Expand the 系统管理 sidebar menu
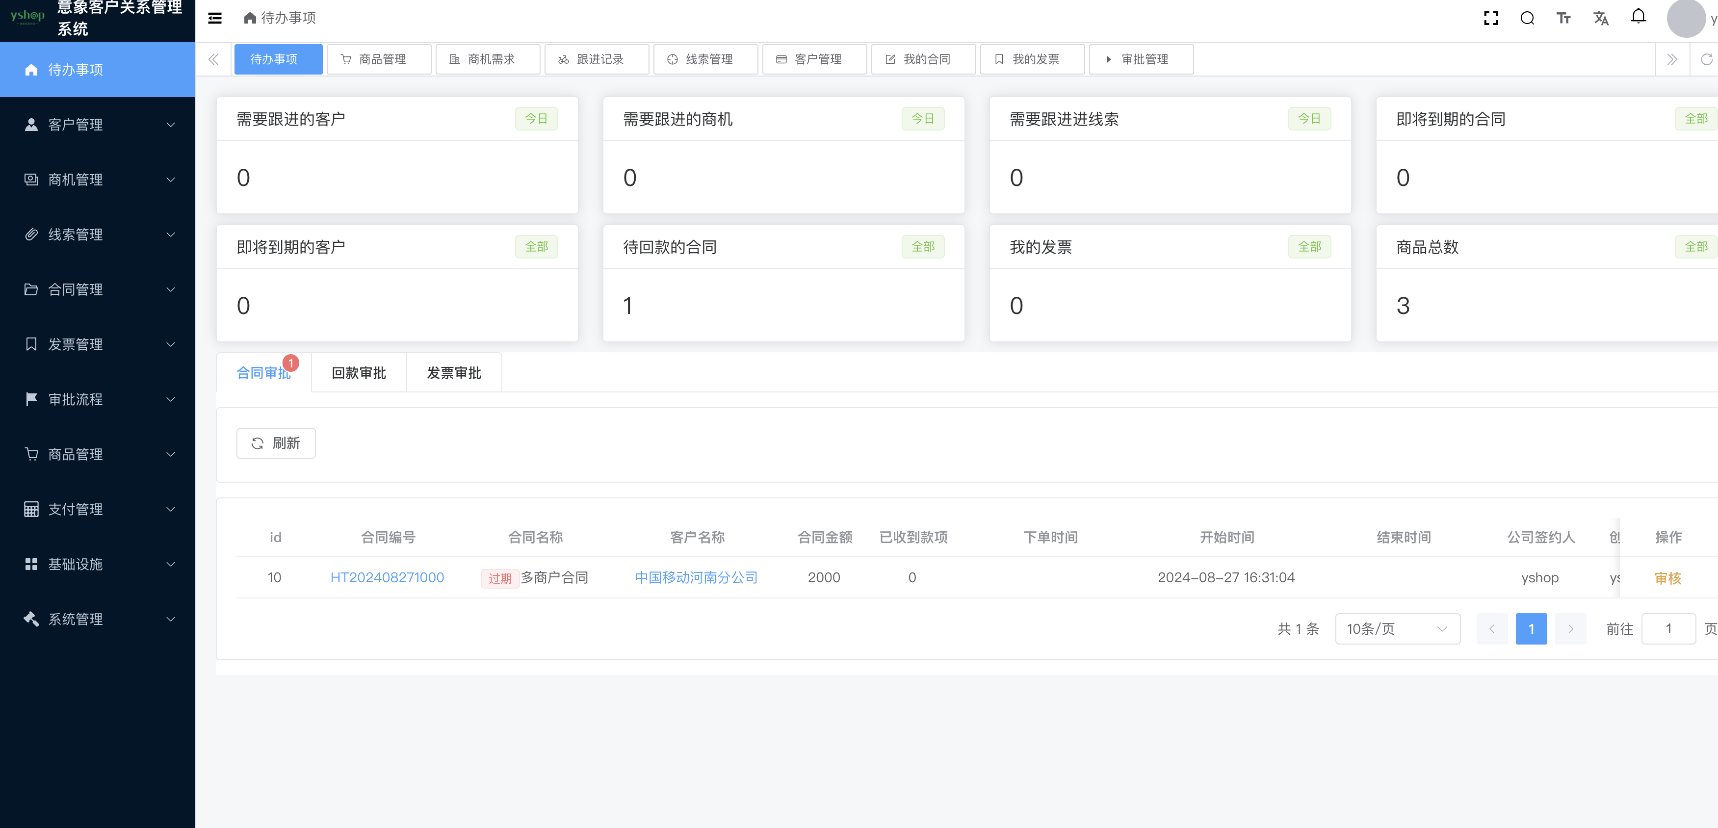The image size is (1718, 828). click(x=97, y=619)
